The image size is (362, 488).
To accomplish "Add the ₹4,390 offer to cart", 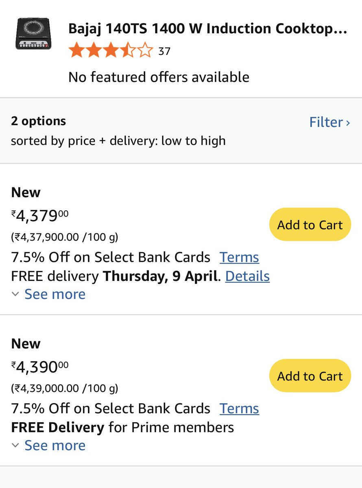I will pos(310,376).
